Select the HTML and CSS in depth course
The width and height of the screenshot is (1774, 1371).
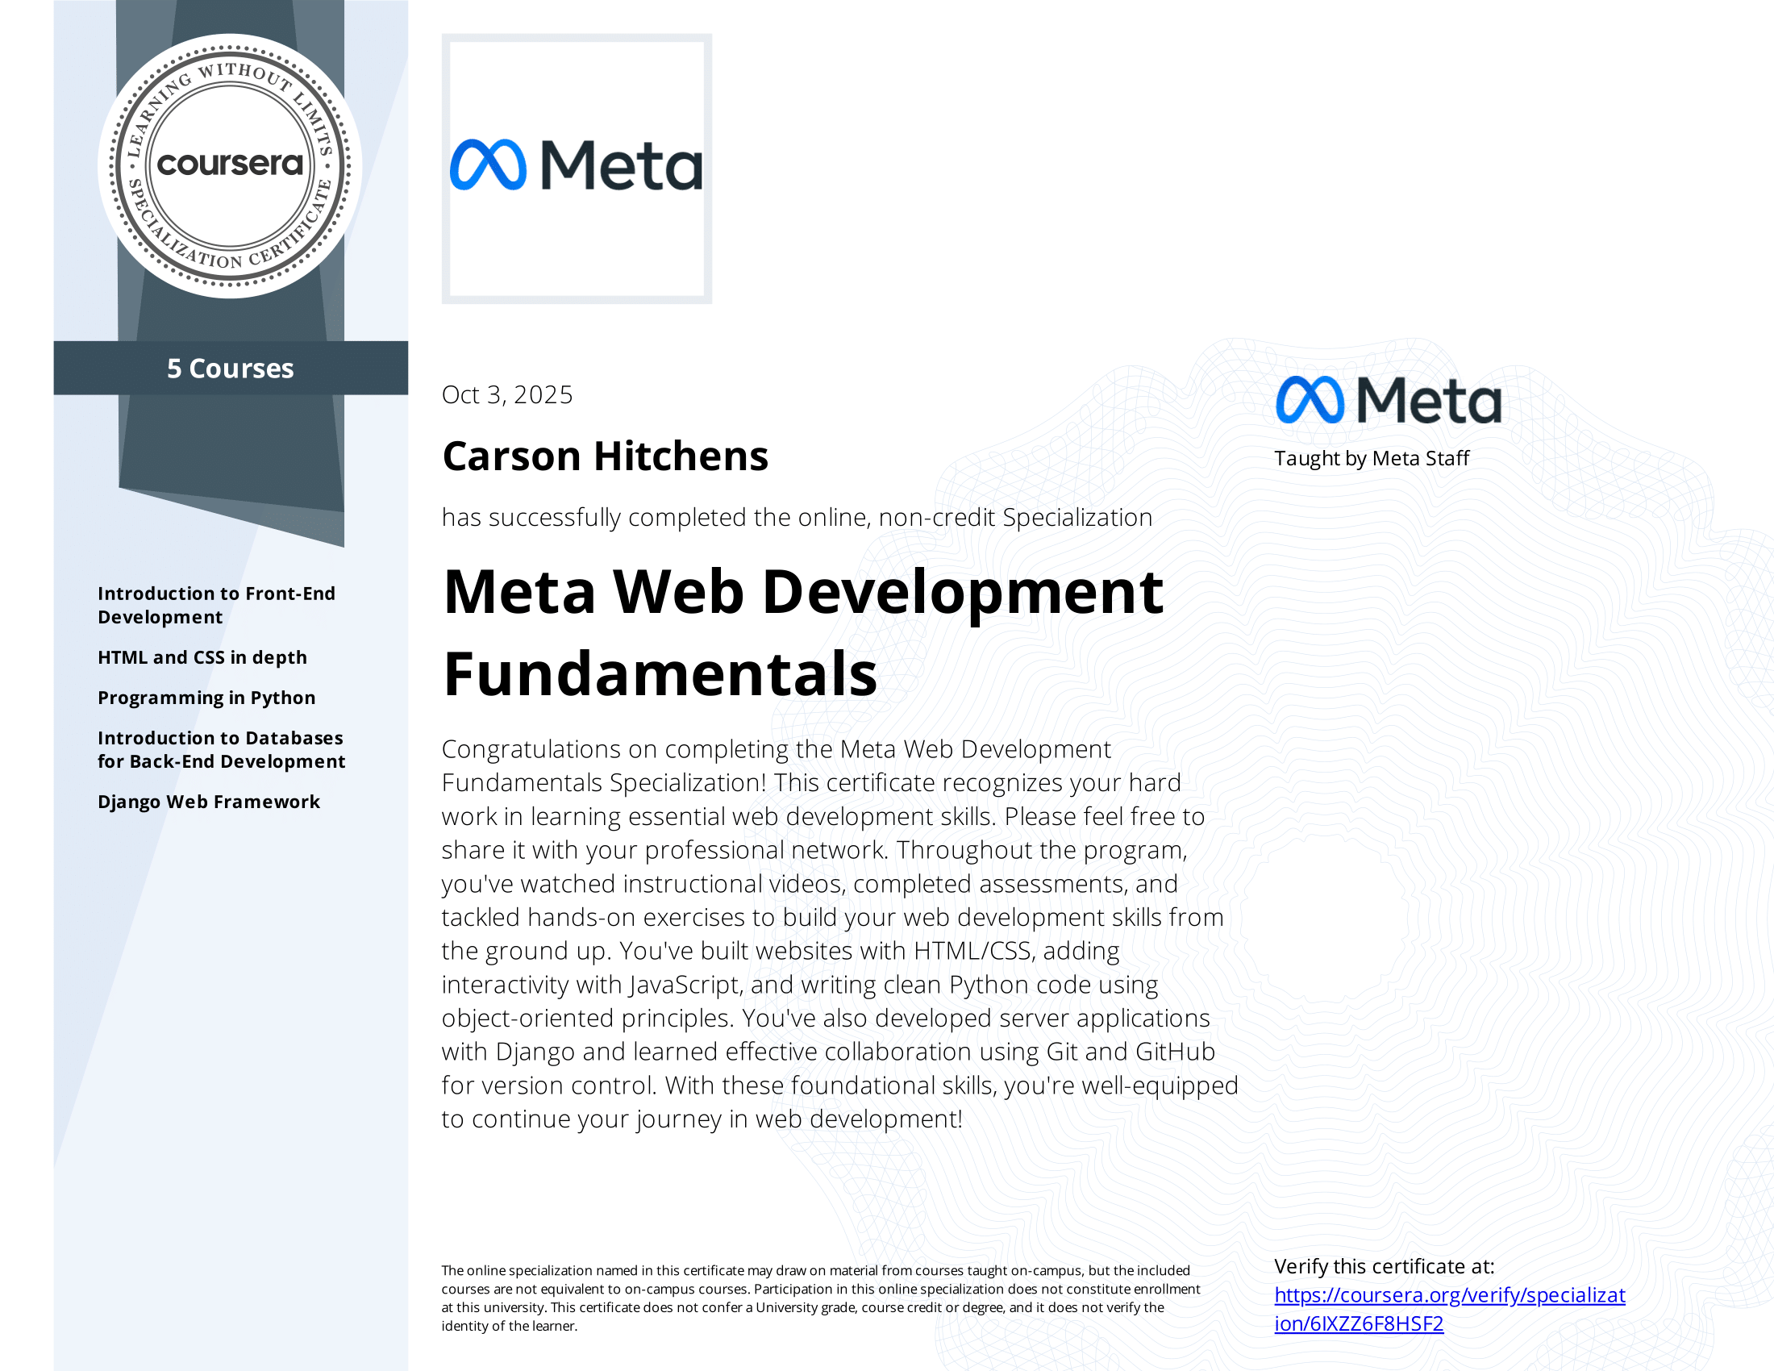point(202,657)
